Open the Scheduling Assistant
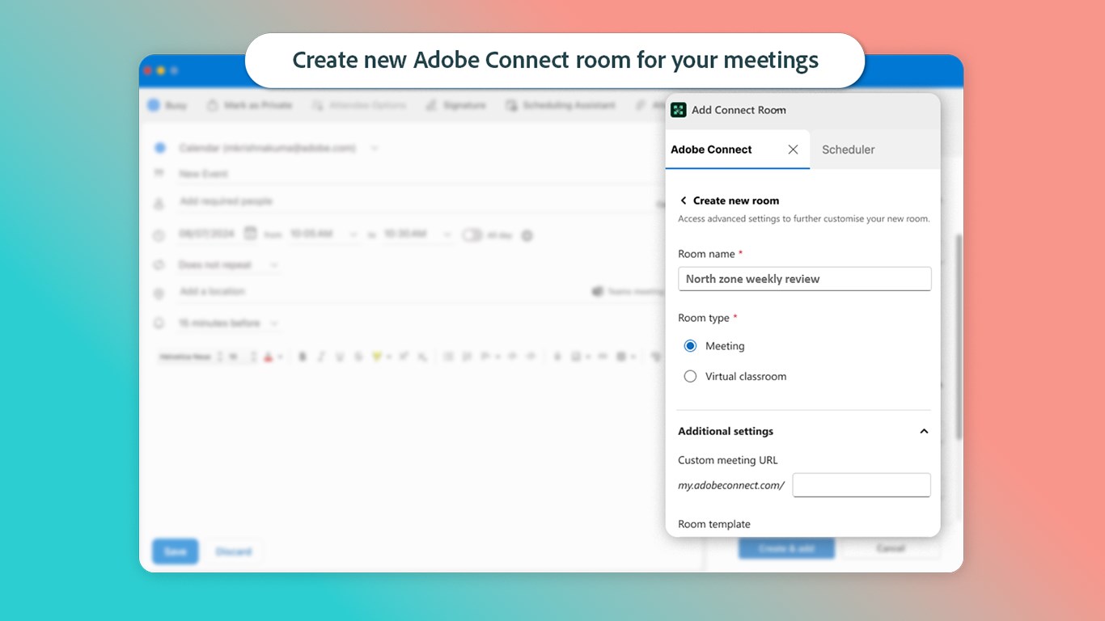1105x621 pixels. pyautogui.click(x=561, y=106)
